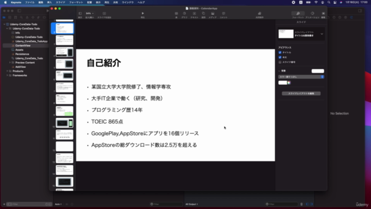Open Xcode find navigator magnifier icon

21,17
